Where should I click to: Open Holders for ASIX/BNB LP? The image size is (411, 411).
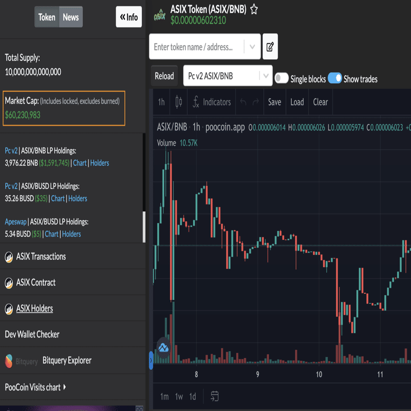(100, 163)
